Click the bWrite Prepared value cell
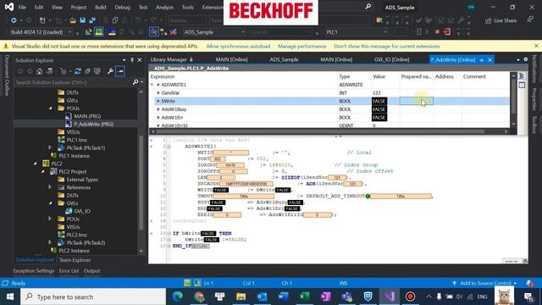The height and width of the screenshot is (305, 542). (x=417, y=101)
